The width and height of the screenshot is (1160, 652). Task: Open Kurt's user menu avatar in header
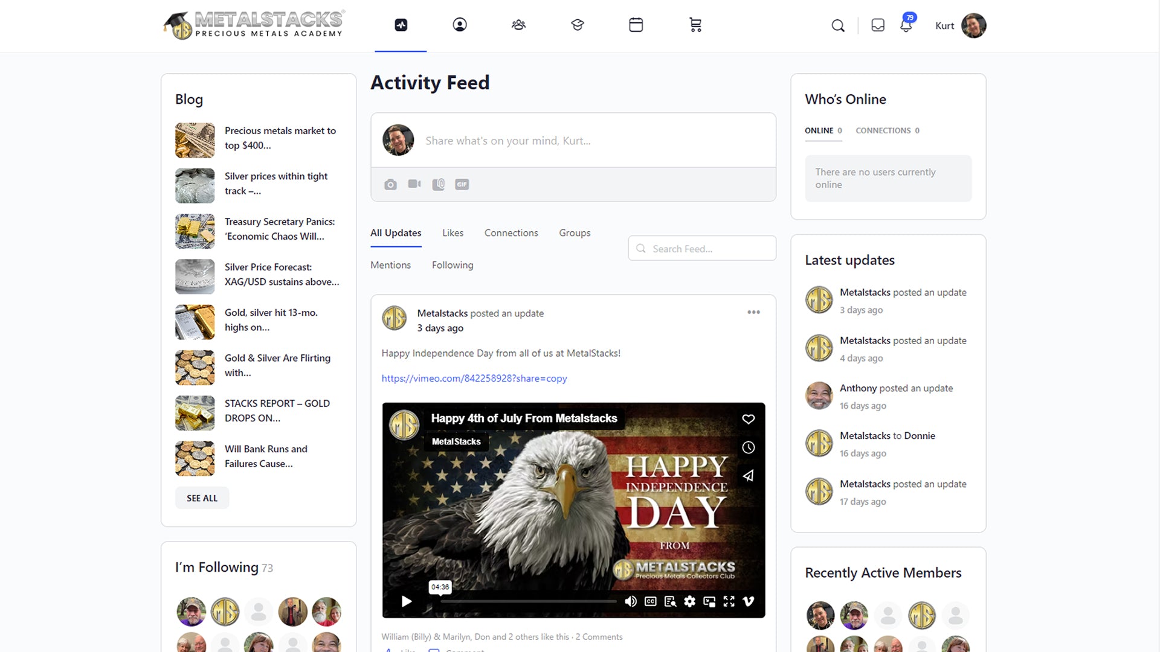(973, 25)
